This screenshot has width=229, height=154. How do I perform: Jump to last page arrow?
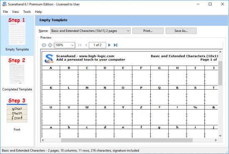pos(115,45)
